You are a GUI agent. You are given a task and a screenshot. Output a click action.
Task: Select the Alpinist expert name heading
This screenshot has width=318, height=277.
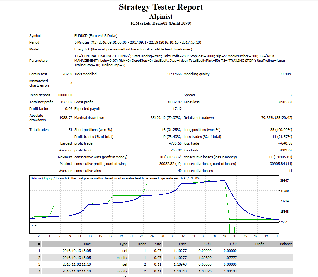(161, 17)
